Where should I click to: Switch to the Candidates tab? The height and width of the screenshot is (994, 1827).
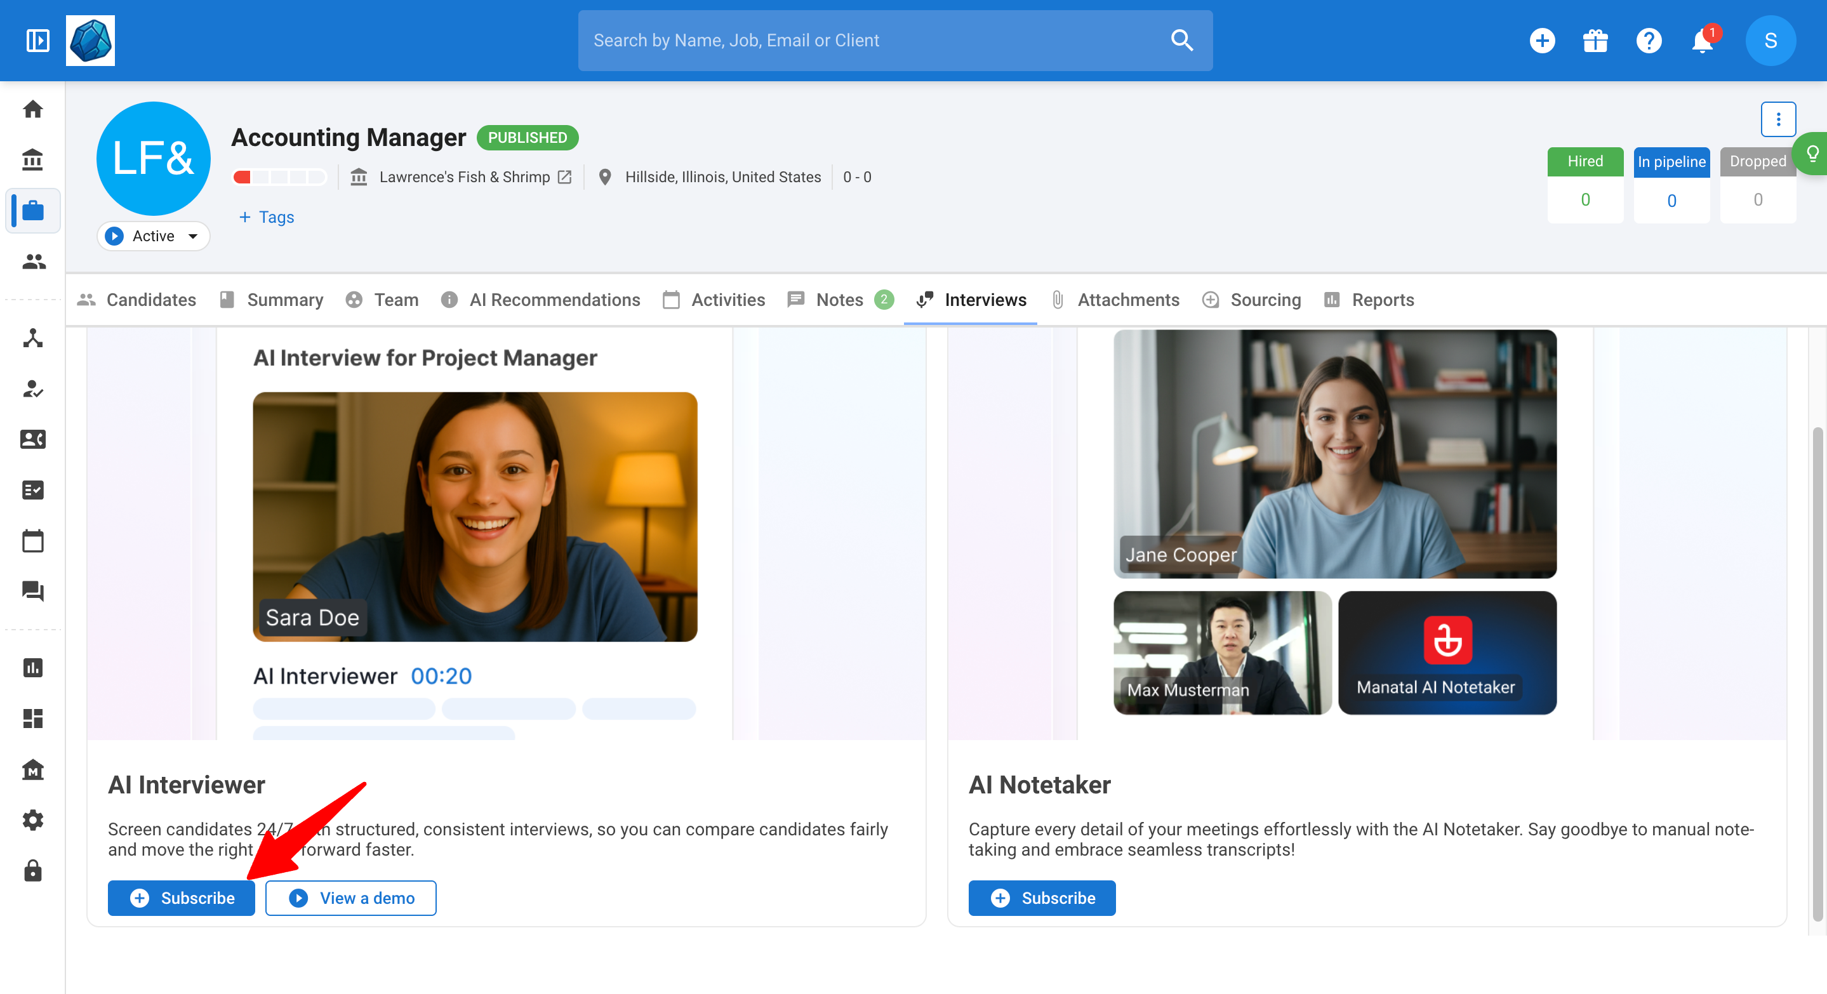(x=136, y=300)
